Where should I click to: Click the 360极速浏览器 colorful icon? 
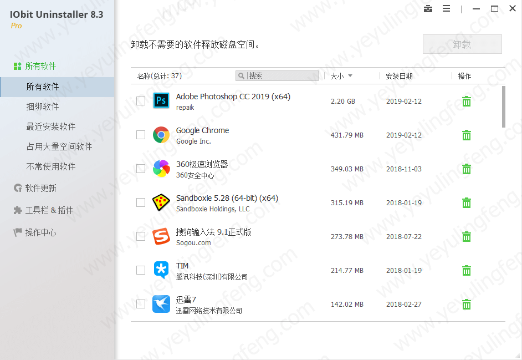[161, 169]
